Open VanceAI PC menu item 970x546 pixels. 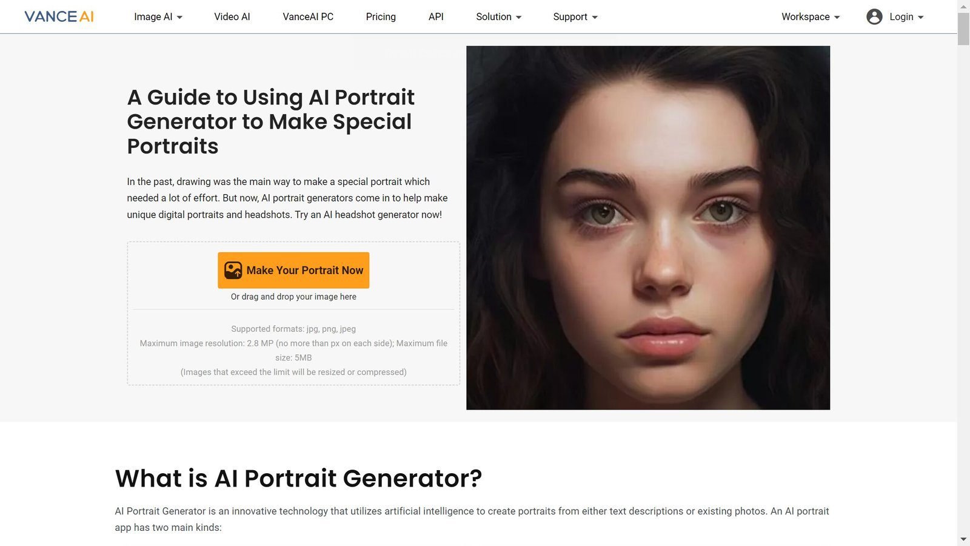coord(308,17)
